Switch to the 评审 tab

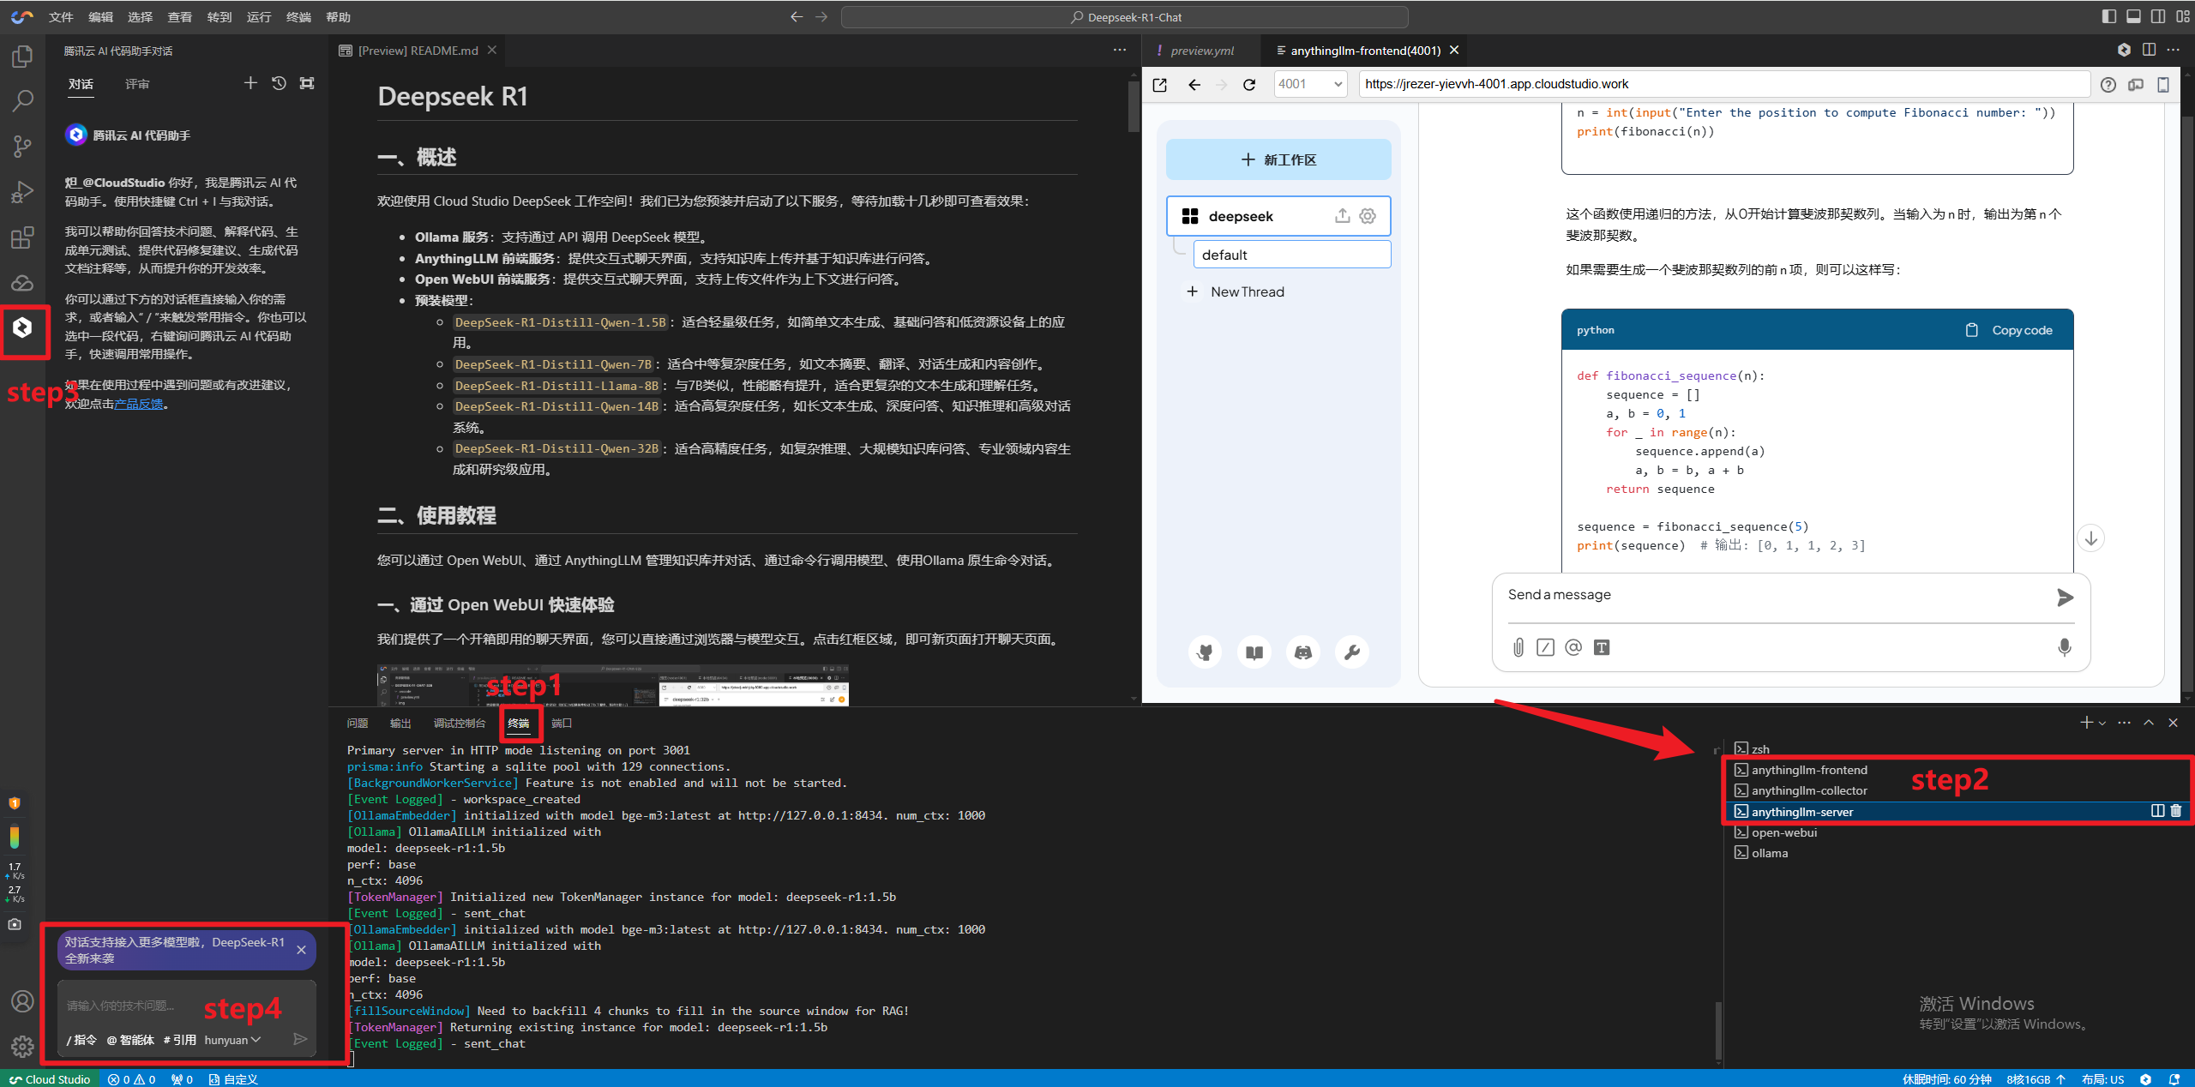pos(137,84)
